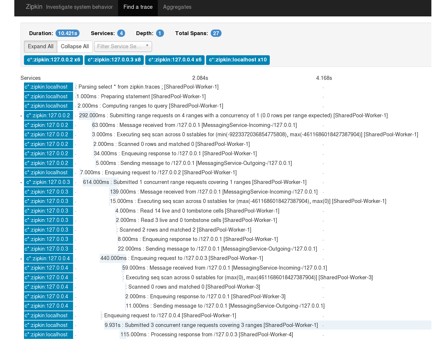The width and height of the screenshot is (446, 348).
Task: Click the 127.0.0.2 service label on the 63.000ms row
Action: coord(49,125)
